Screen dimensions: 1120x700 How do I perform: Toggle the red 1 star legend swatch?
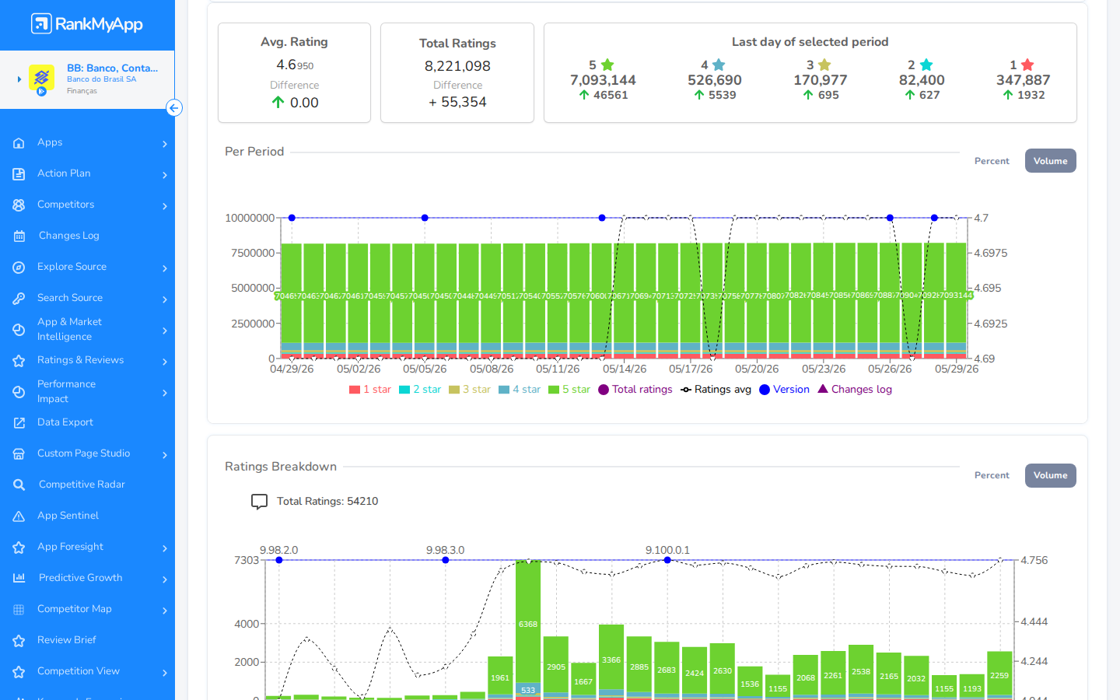coord(355,390)
